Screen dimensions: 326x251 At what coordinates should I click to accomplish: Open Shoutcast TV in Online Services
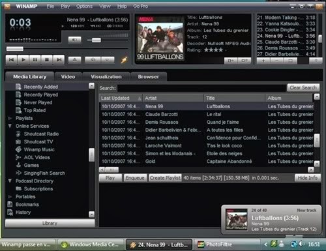[38, 141]
